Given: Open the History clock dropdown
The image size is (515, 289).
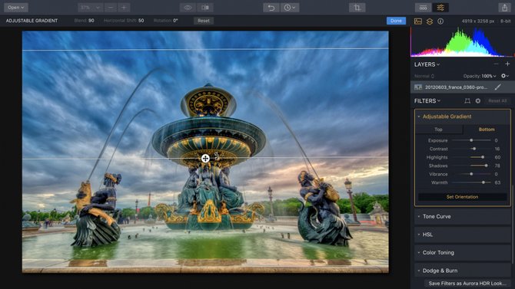Looking at the screenshot, I should (290, 8).
